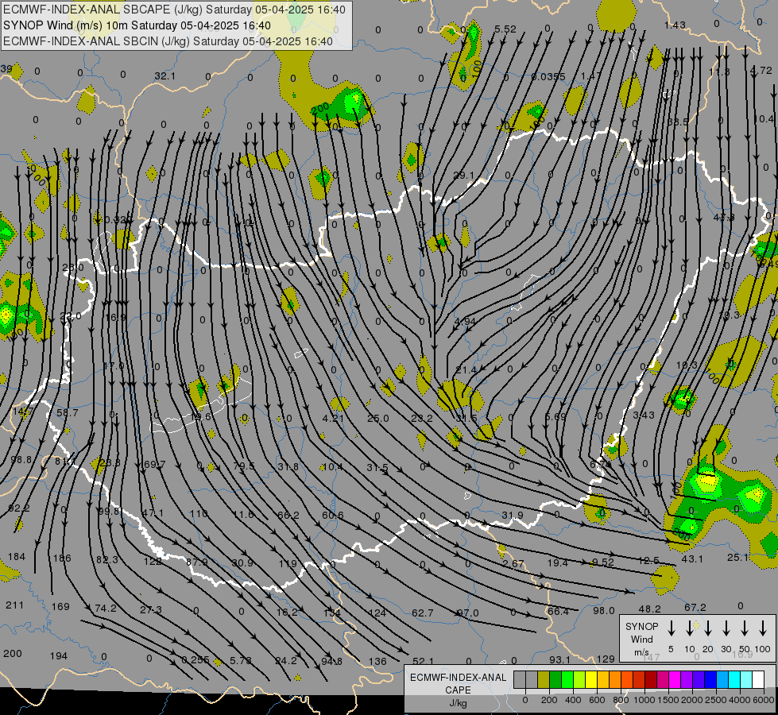This screenshot has height=715, width=778.
Task: Click the '6000' colorbar tick label
Action: point(764,700)
